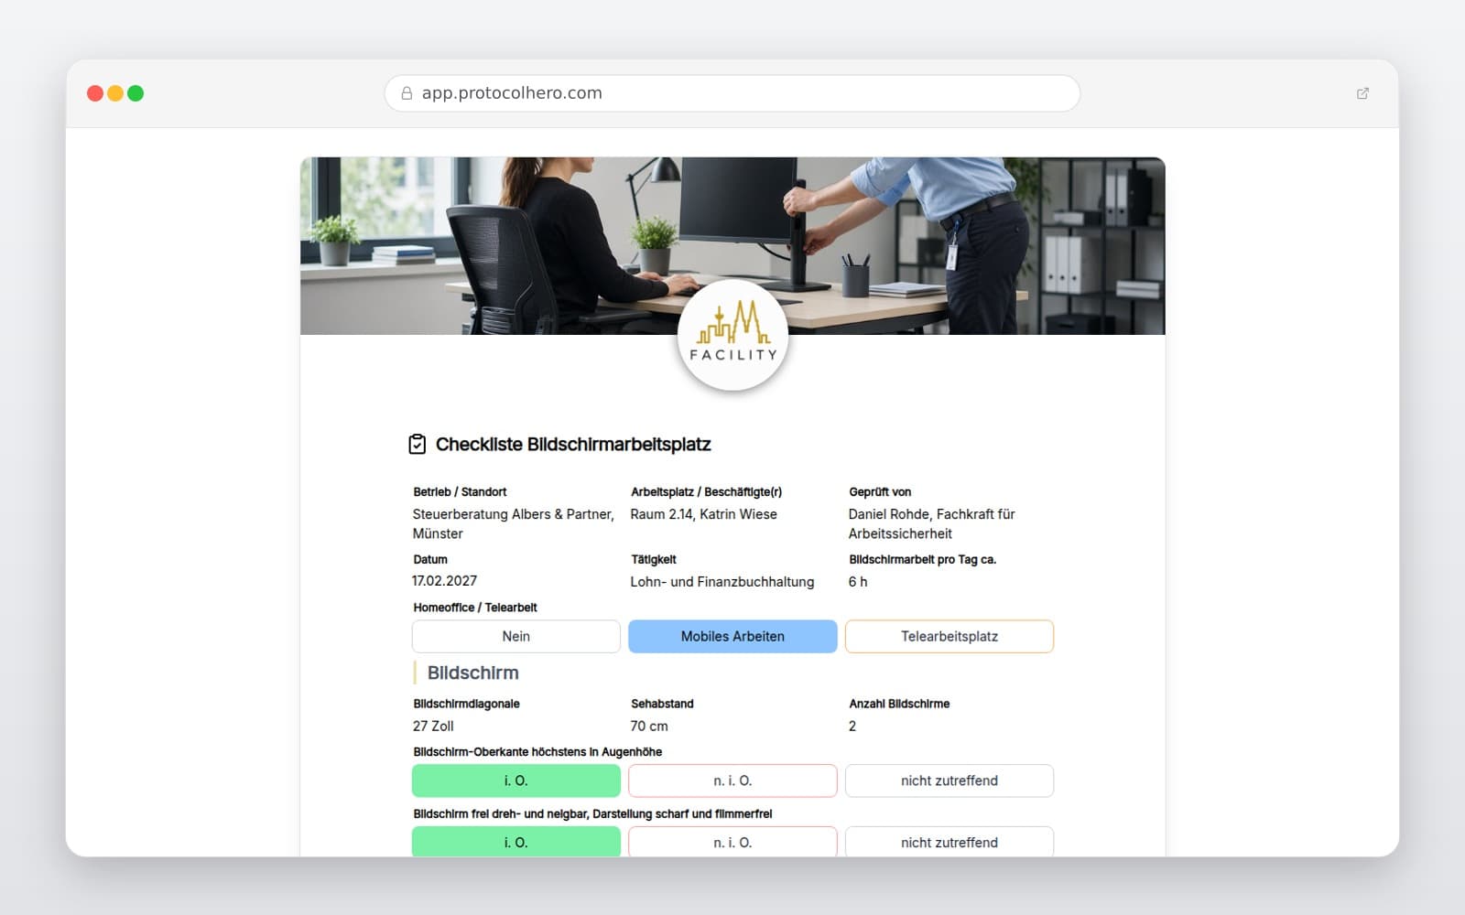Click the green maximize window button
The height and width of the screenshot is (915, 1465).
click(136, 93)
